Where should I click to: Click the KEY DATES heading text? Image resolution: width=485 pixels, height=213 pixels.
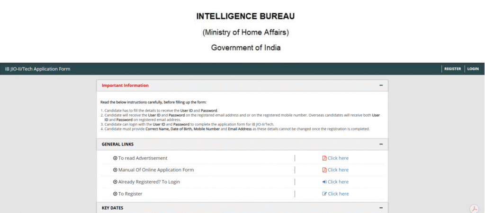pyautogui.click(x=114, y=208)
